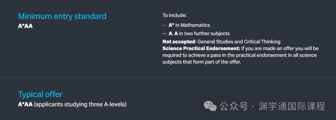This screenshot has height=120, width=336.
Task: Click the bold 'A*' before 'in Mathematics'
Action: coord(171,25)
